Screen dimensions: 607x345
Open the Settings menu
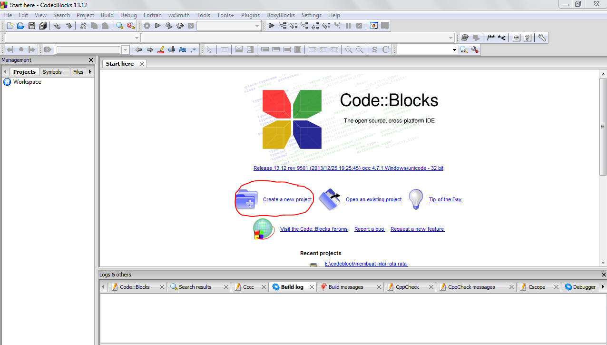[x=311, y=15]
